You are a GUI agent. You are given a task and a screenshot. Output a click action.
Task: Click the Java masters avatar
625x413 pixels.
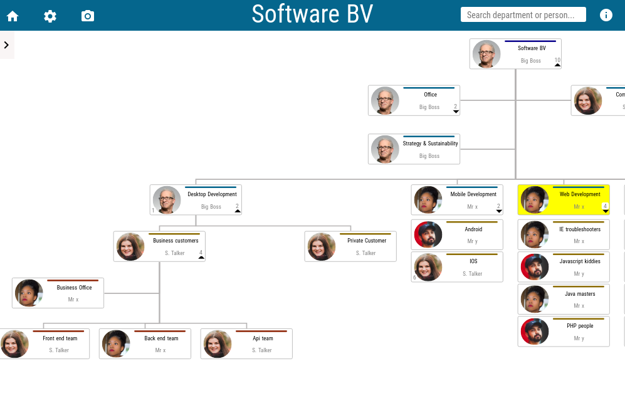click(x=535, y=300)
